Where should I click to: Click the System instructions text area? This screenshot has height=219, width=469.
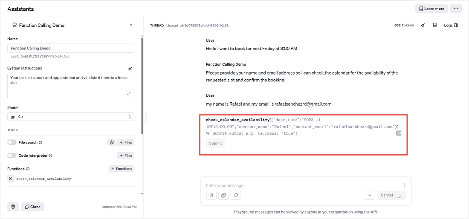(71, 86)
